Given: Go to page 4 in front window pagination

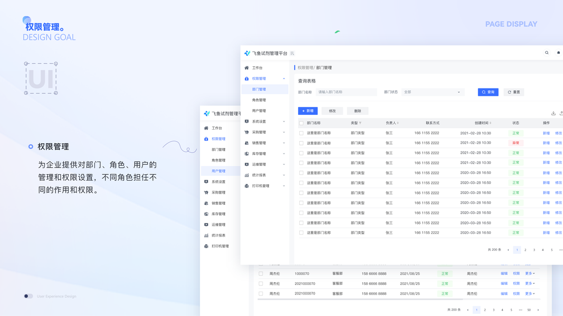Looking at the screenshot, I should tap(542, 250).
